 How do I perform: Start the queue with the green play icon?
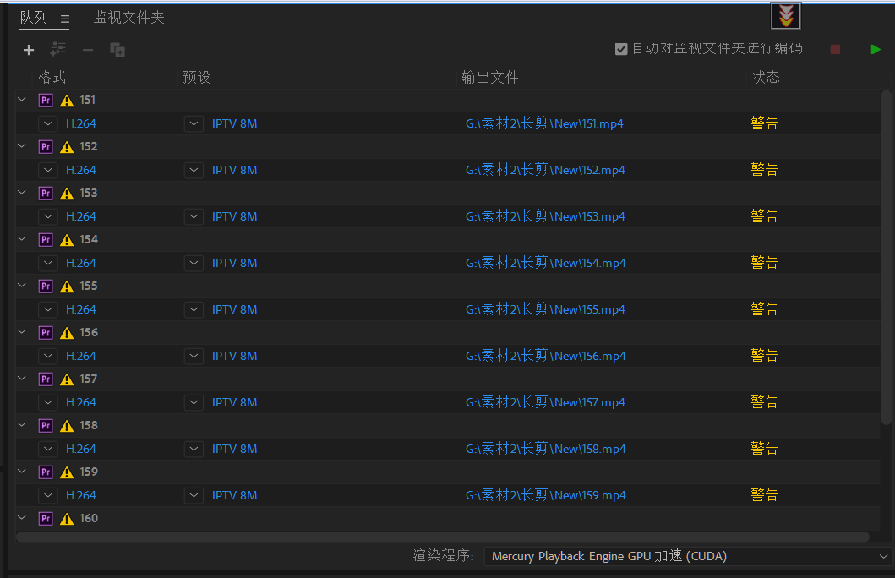876,49
